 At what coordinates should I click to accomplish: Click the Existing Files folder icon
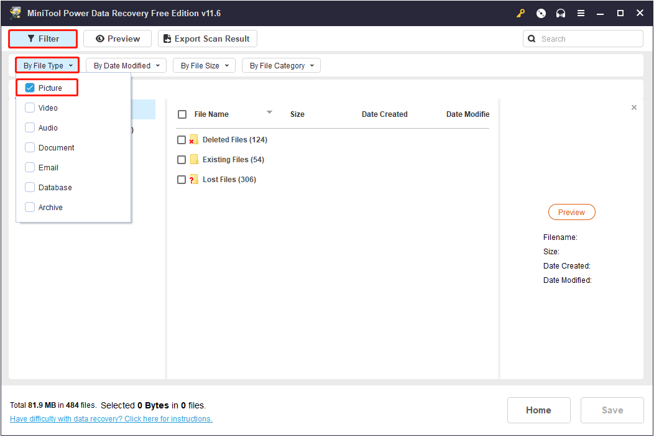coord(194,159)
